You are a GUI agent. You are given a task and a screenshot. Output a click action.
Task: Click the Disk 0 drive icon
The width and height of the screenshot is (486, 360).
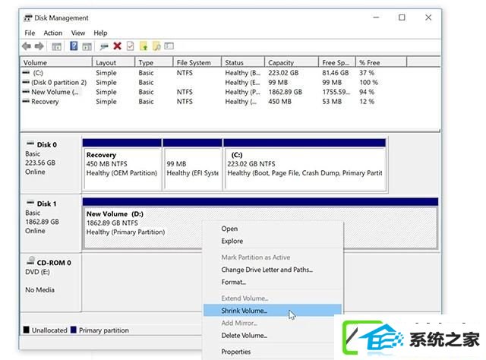coord(30,144)
